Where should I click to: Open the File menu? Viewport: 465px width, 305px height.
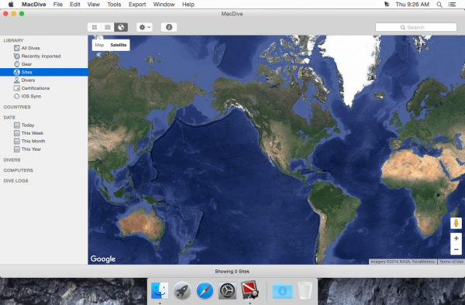(58, 5)
